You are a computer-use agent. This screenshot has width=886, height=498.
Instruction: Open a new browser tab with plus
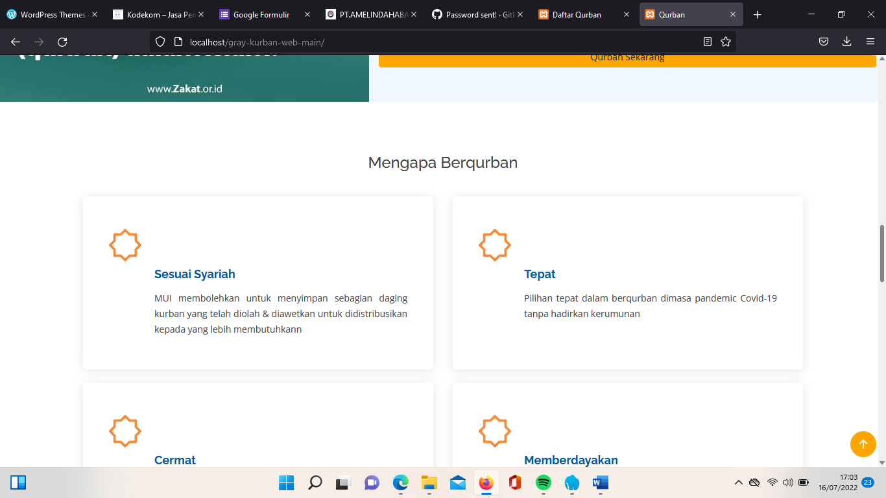click(x=757, y=14)
